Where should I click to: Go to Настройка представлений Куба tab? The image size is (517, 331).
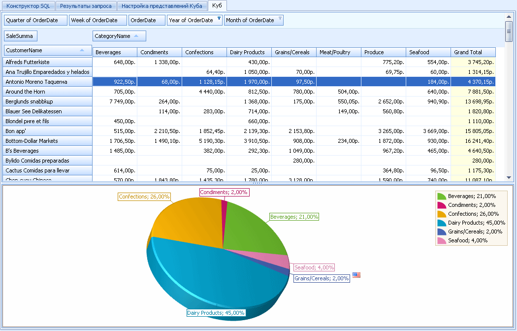[x=162, y=6]
